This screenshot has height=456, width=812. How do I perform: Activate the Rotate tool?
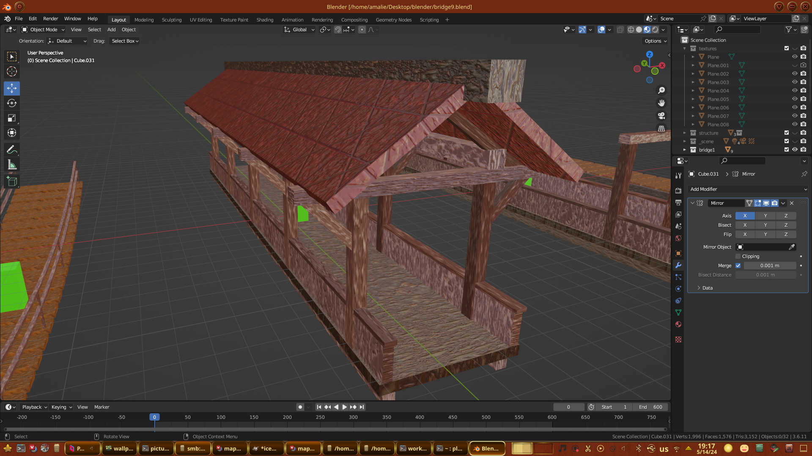12,103
